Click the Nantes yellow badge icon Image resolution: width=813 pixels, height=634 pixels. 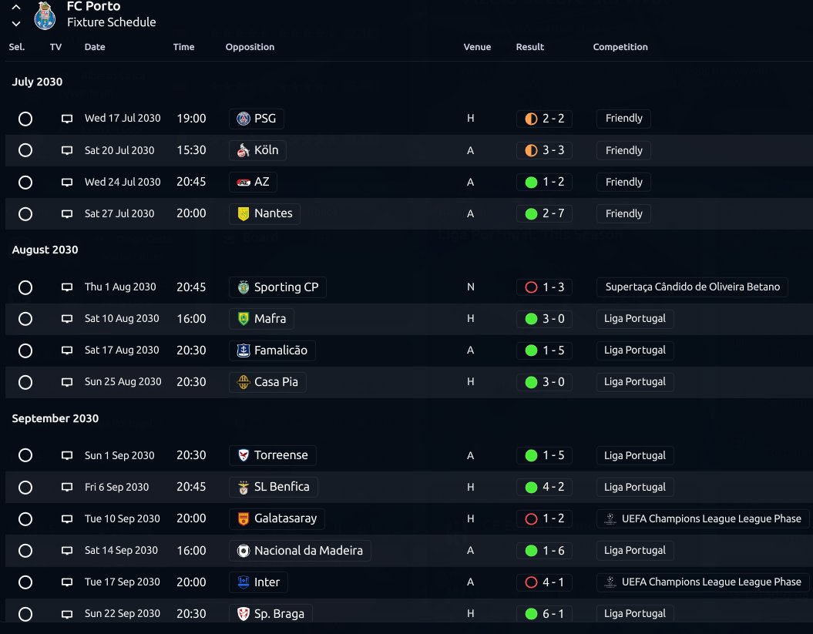(244, 213)
